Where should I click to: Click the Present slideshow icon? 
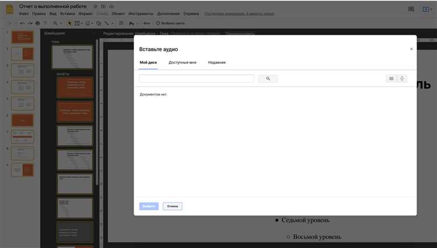click(x=425, y=9)
